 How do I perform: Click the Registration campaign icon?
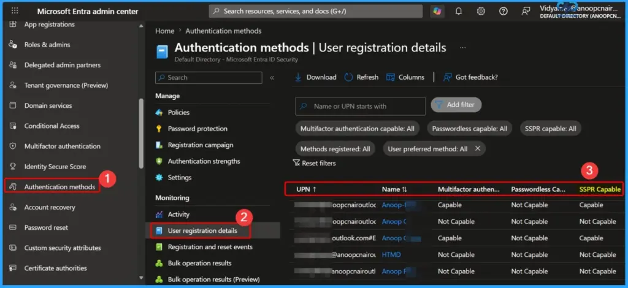pyautogui.click(x=159, y=145)
